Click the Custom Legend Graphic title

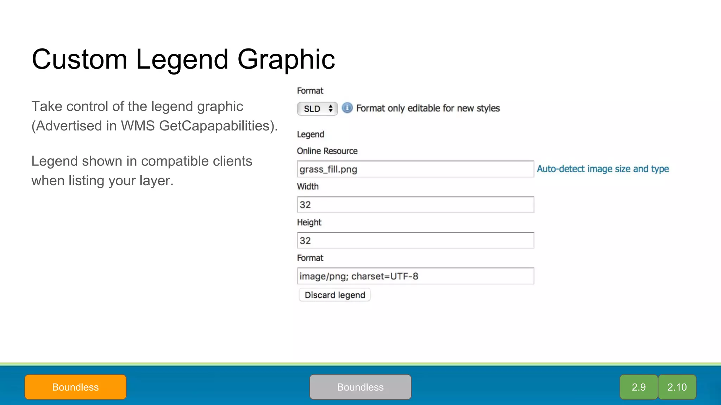coord(183,60)
